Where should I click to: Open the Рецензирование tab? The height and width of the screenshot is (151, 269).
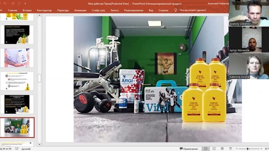tap(134, 10)
